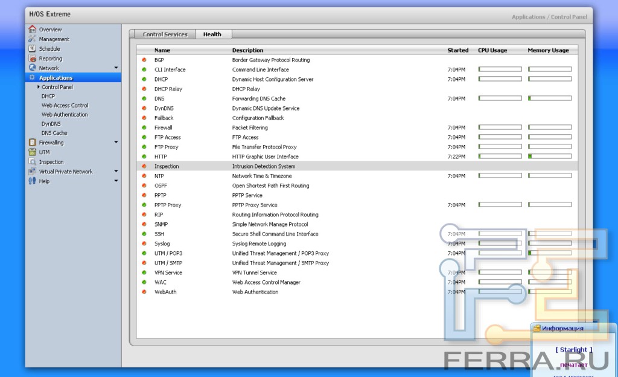This screenshot has width=618, height=377.
Task: Open DNS Cache under Applications
Action: point(54,133)
